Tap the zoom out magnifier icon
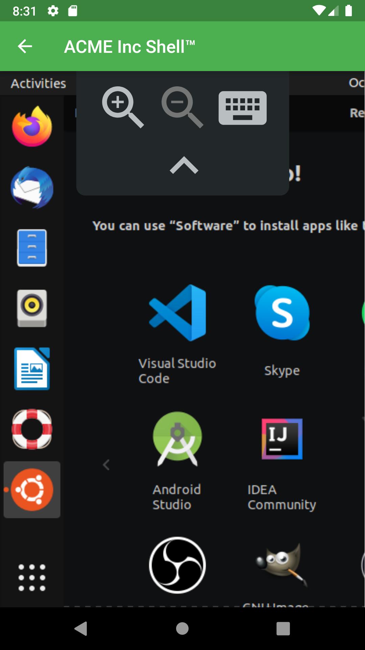 (182, 107)
